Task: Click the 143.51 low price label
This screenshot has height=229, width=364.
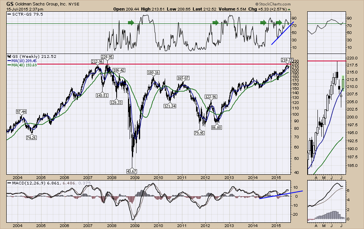Action: [x=102, y=95]
